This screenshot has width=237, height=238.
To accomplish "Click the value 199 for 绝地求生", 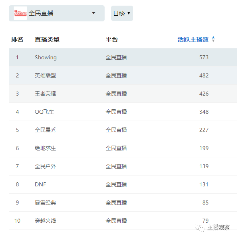I will [x=204, y=148].
